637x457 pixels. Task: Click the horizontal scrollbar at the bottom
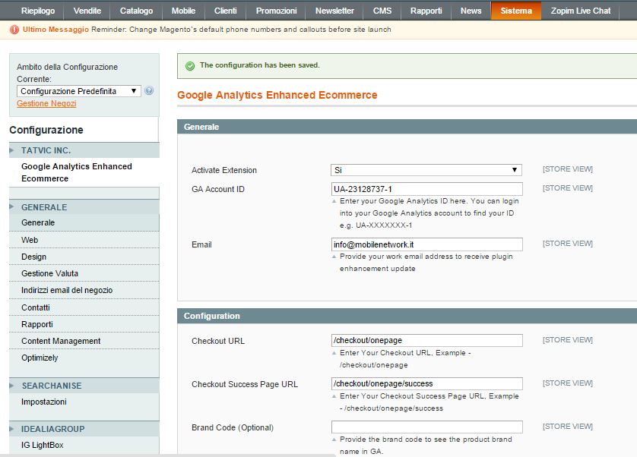(167, 454)
